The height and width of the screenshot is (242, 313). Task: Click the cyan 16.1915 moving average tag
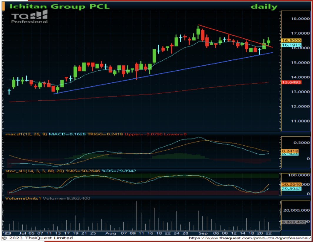coord(291,45)
